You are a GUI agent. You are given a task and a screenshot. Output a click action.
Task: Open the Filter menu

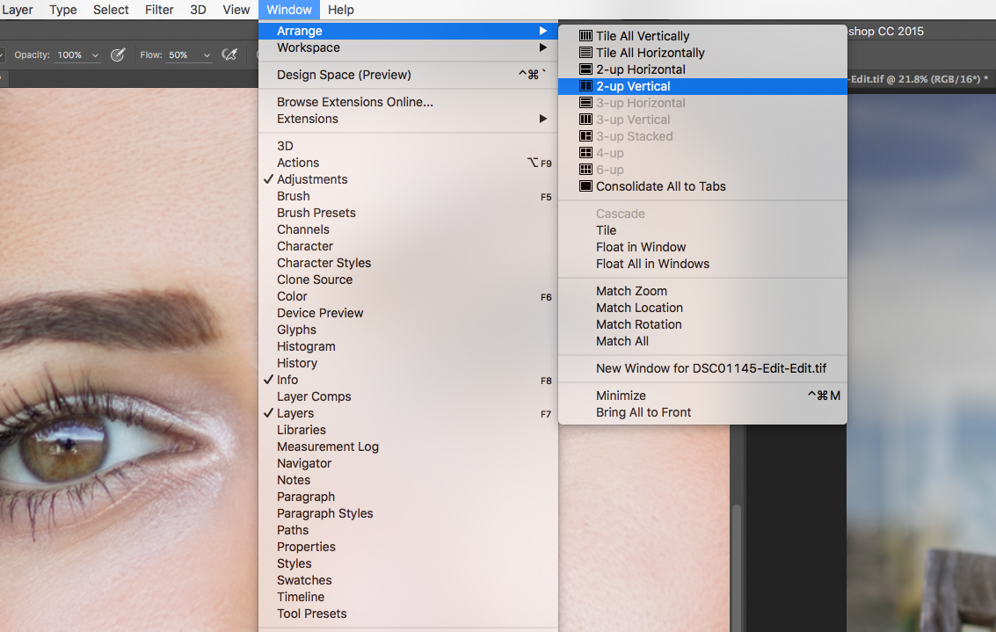[x=159, y=10]
